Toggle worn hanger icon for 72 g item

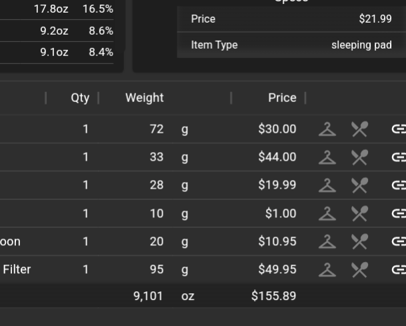327,129
